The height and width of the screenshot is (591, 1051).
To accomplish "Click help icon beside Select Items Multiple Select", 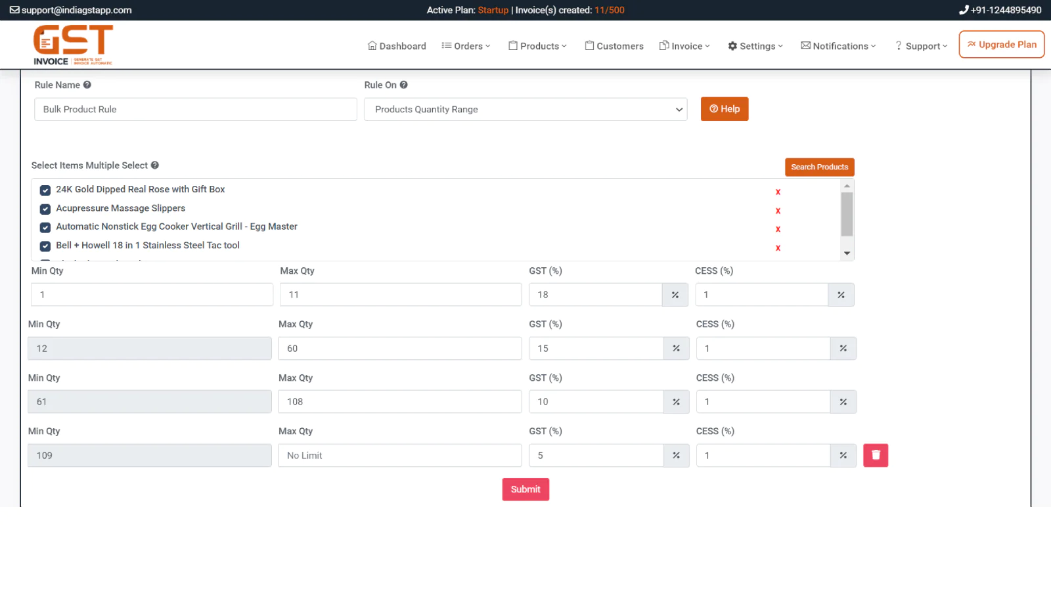I will tap(155, 165).
